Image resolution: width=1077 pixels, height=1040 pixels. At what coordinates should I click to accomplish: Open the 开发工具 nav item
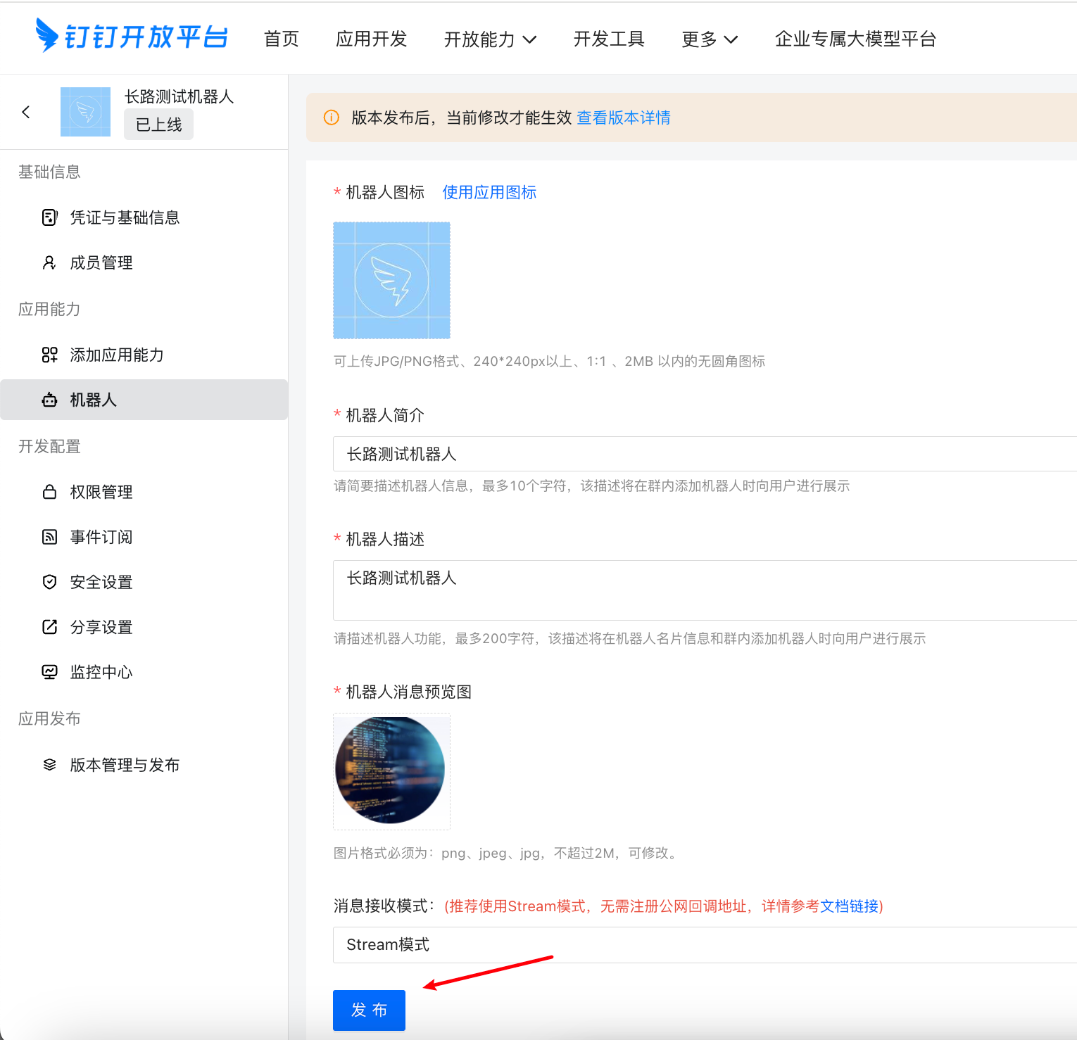(x=609, y=39)
